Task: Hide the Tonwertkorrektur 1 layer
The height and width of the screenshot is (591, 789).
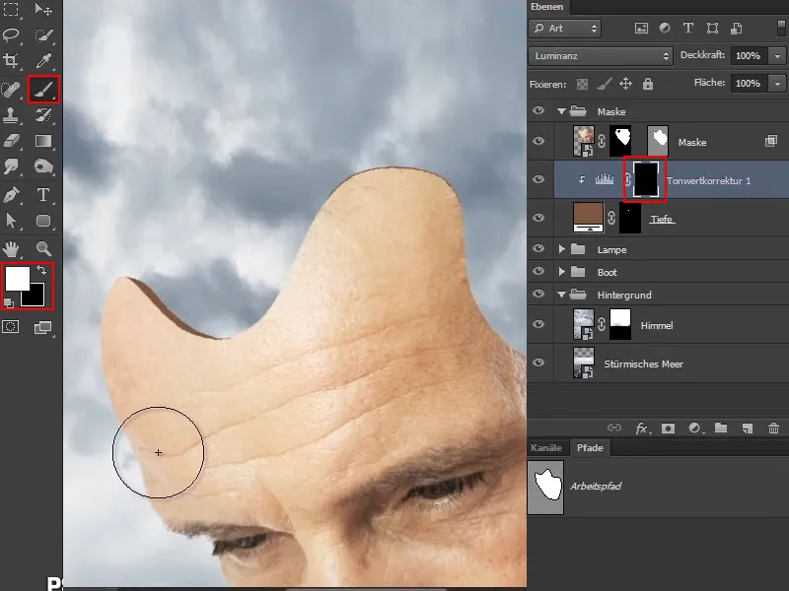Action: (538, 179)
